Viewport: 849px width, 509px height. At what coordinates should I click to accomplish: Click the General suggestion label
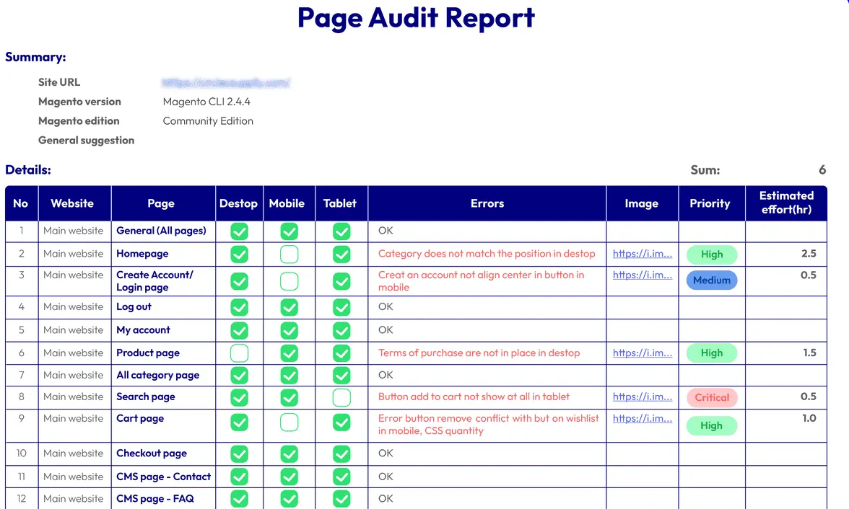[86, 141]
